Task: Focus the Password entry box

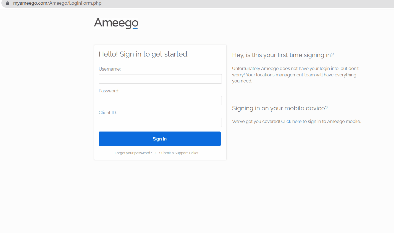Action: coord(160,101)
